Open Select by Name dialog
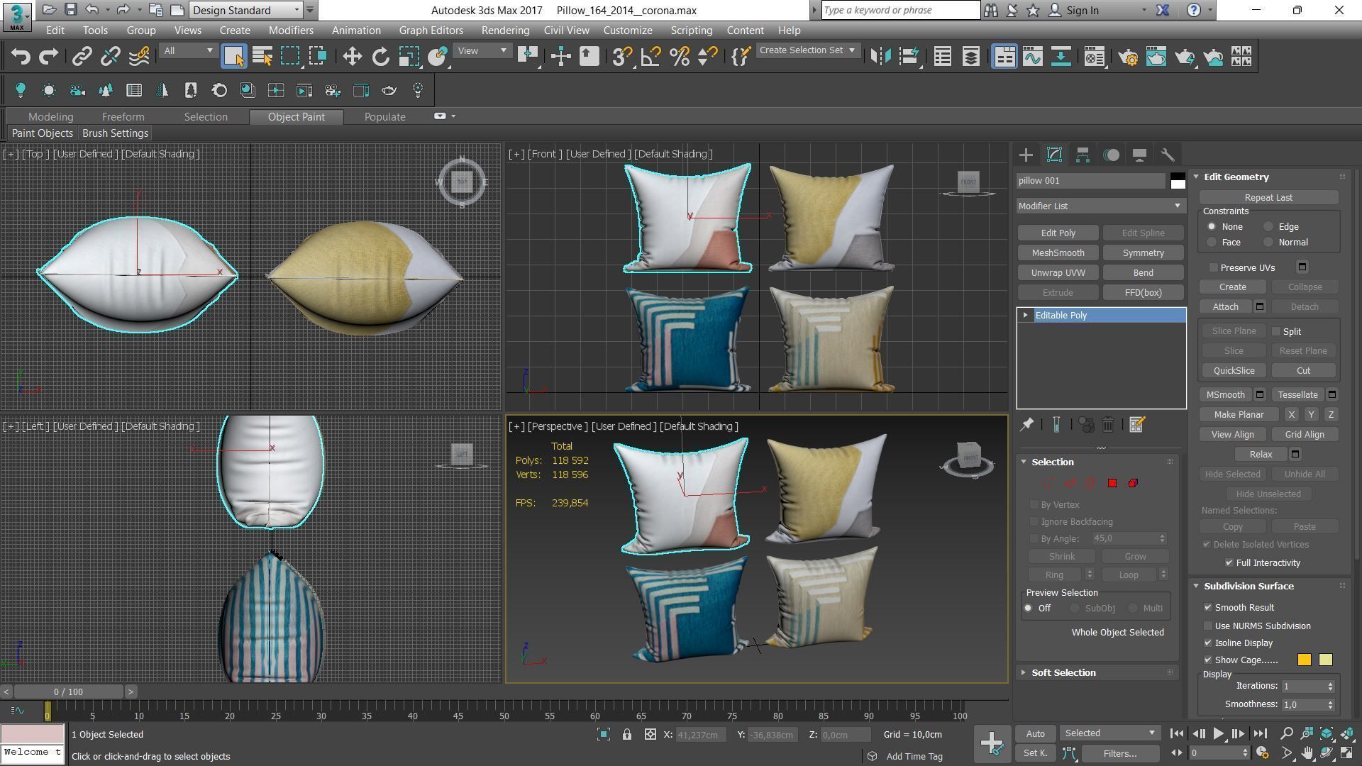The height and width of the screenshot is (766, 1362). (262, 57)
